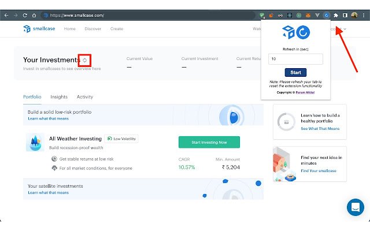Expand the Account dropdown chevron

(345, 29)
